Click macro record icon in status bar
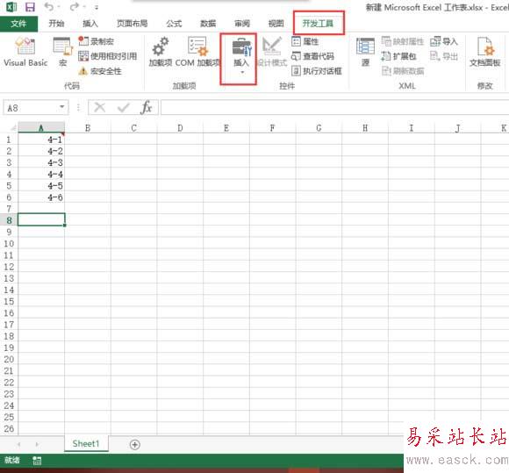The width and height of the screenshot is (509, 473). point(37,461)
